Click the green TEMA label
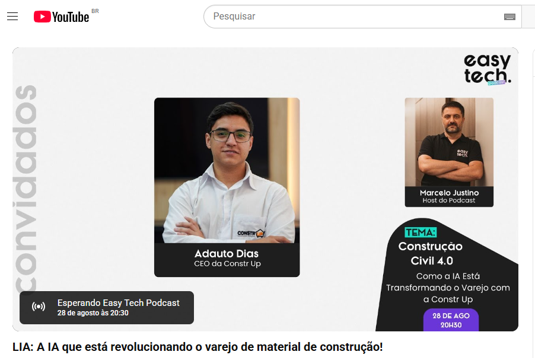The image size is (535, 358). [x=421, y=233]
